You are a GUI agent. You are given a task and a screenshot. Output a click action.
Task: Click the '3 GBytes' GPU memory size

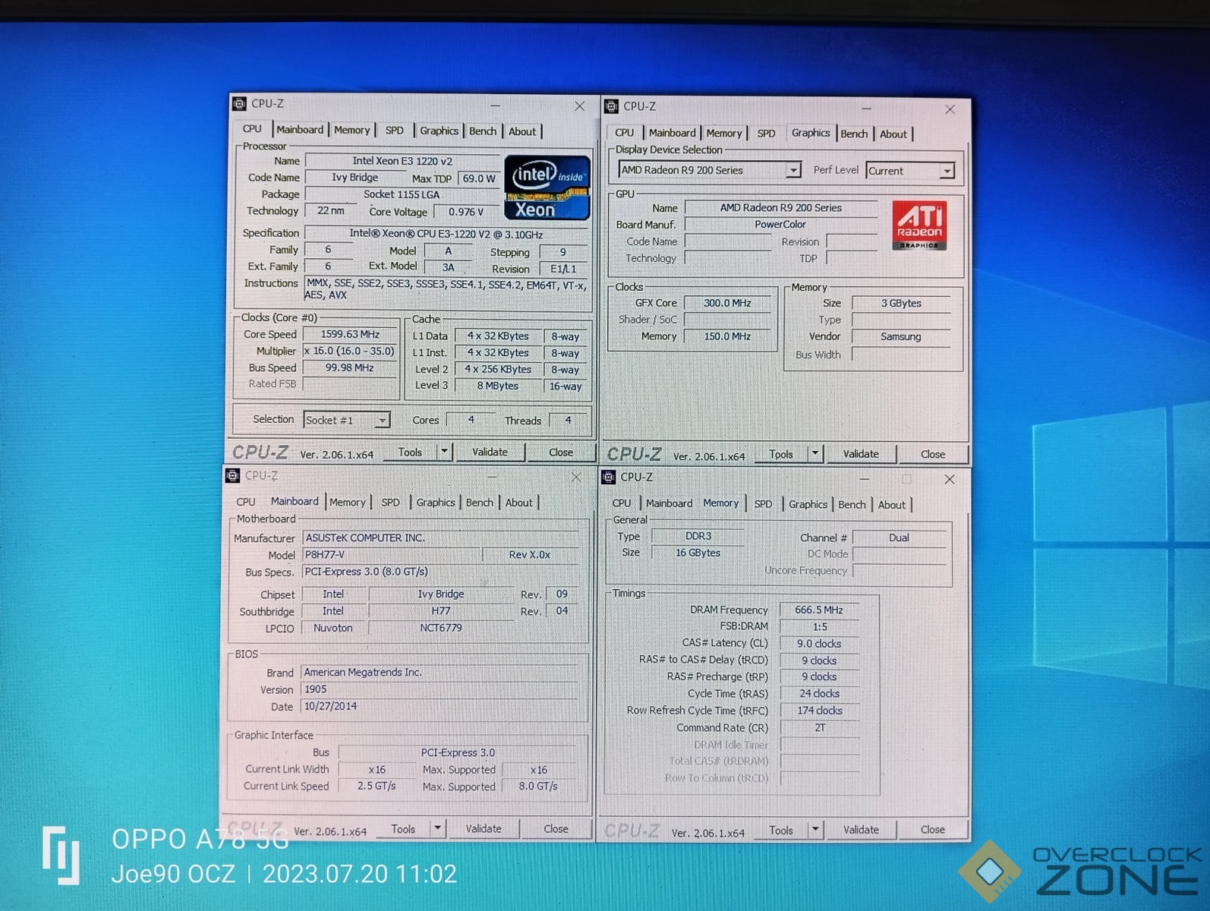pos(901,303)
